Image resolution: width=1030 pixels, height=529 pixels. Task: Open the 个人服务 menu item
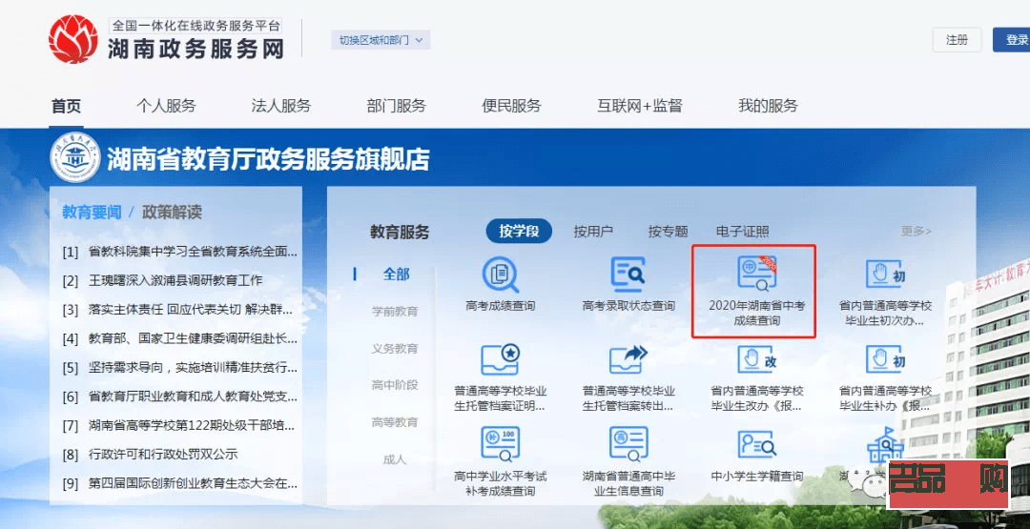pos(166,106)
